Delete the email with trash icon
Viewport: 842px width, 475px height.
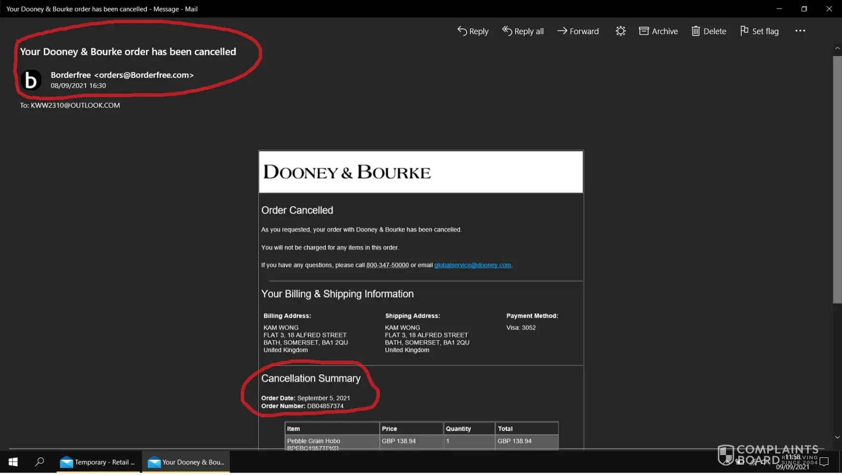pyautogui.click(x=709, y=31)
